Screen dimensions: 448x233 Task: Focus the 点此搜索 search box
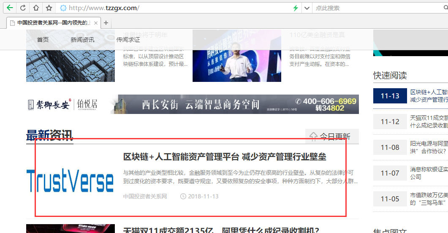pos(379,8)
